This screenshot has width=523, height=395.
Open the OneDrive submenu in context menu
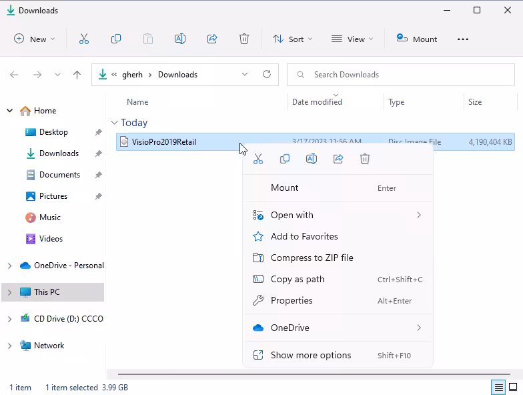pos(339,328)
